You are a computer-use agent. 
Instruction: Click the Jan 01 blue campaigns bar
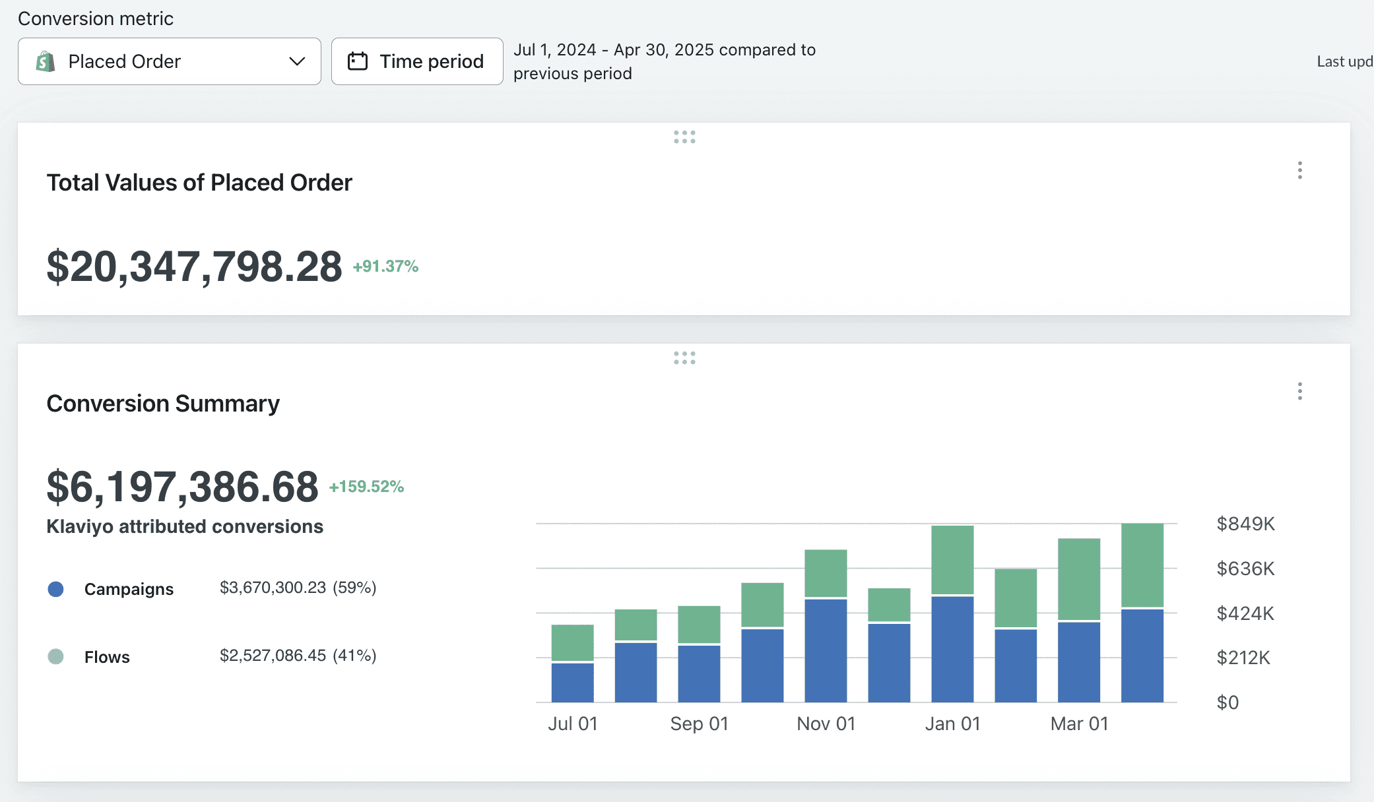tap(952, 649)
